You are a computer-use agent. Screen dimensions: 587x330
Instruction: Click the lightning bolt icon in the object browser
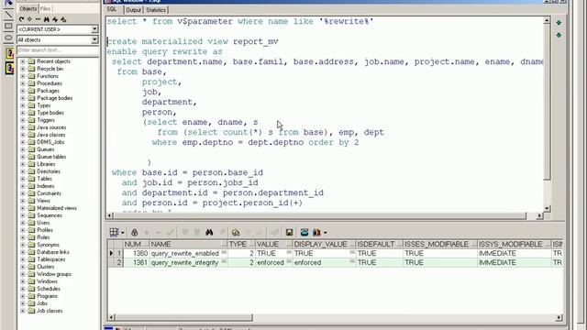tap(55, 19)
